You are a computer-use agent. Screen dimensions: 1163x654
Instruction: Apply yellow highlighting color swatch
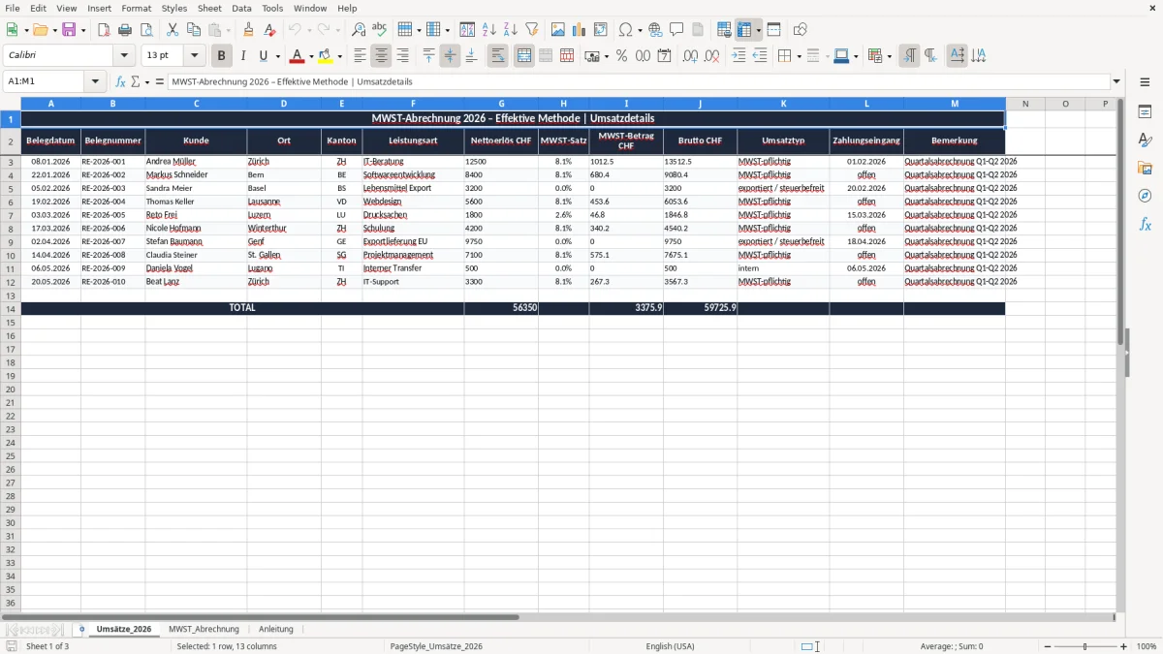[326, 56]
